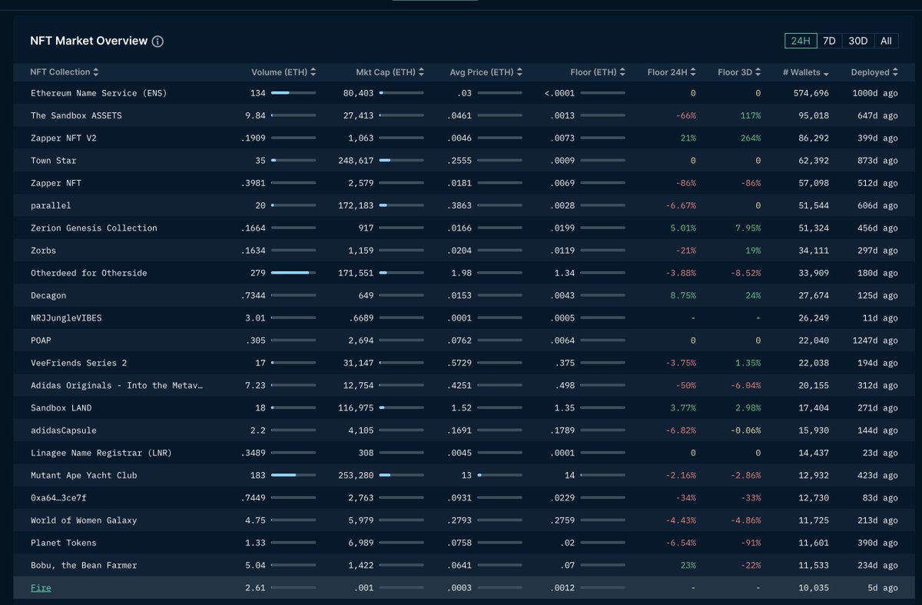Click the -50% Floor 24H value
This screenshot has width=922, height=605.
coord(686,385)
